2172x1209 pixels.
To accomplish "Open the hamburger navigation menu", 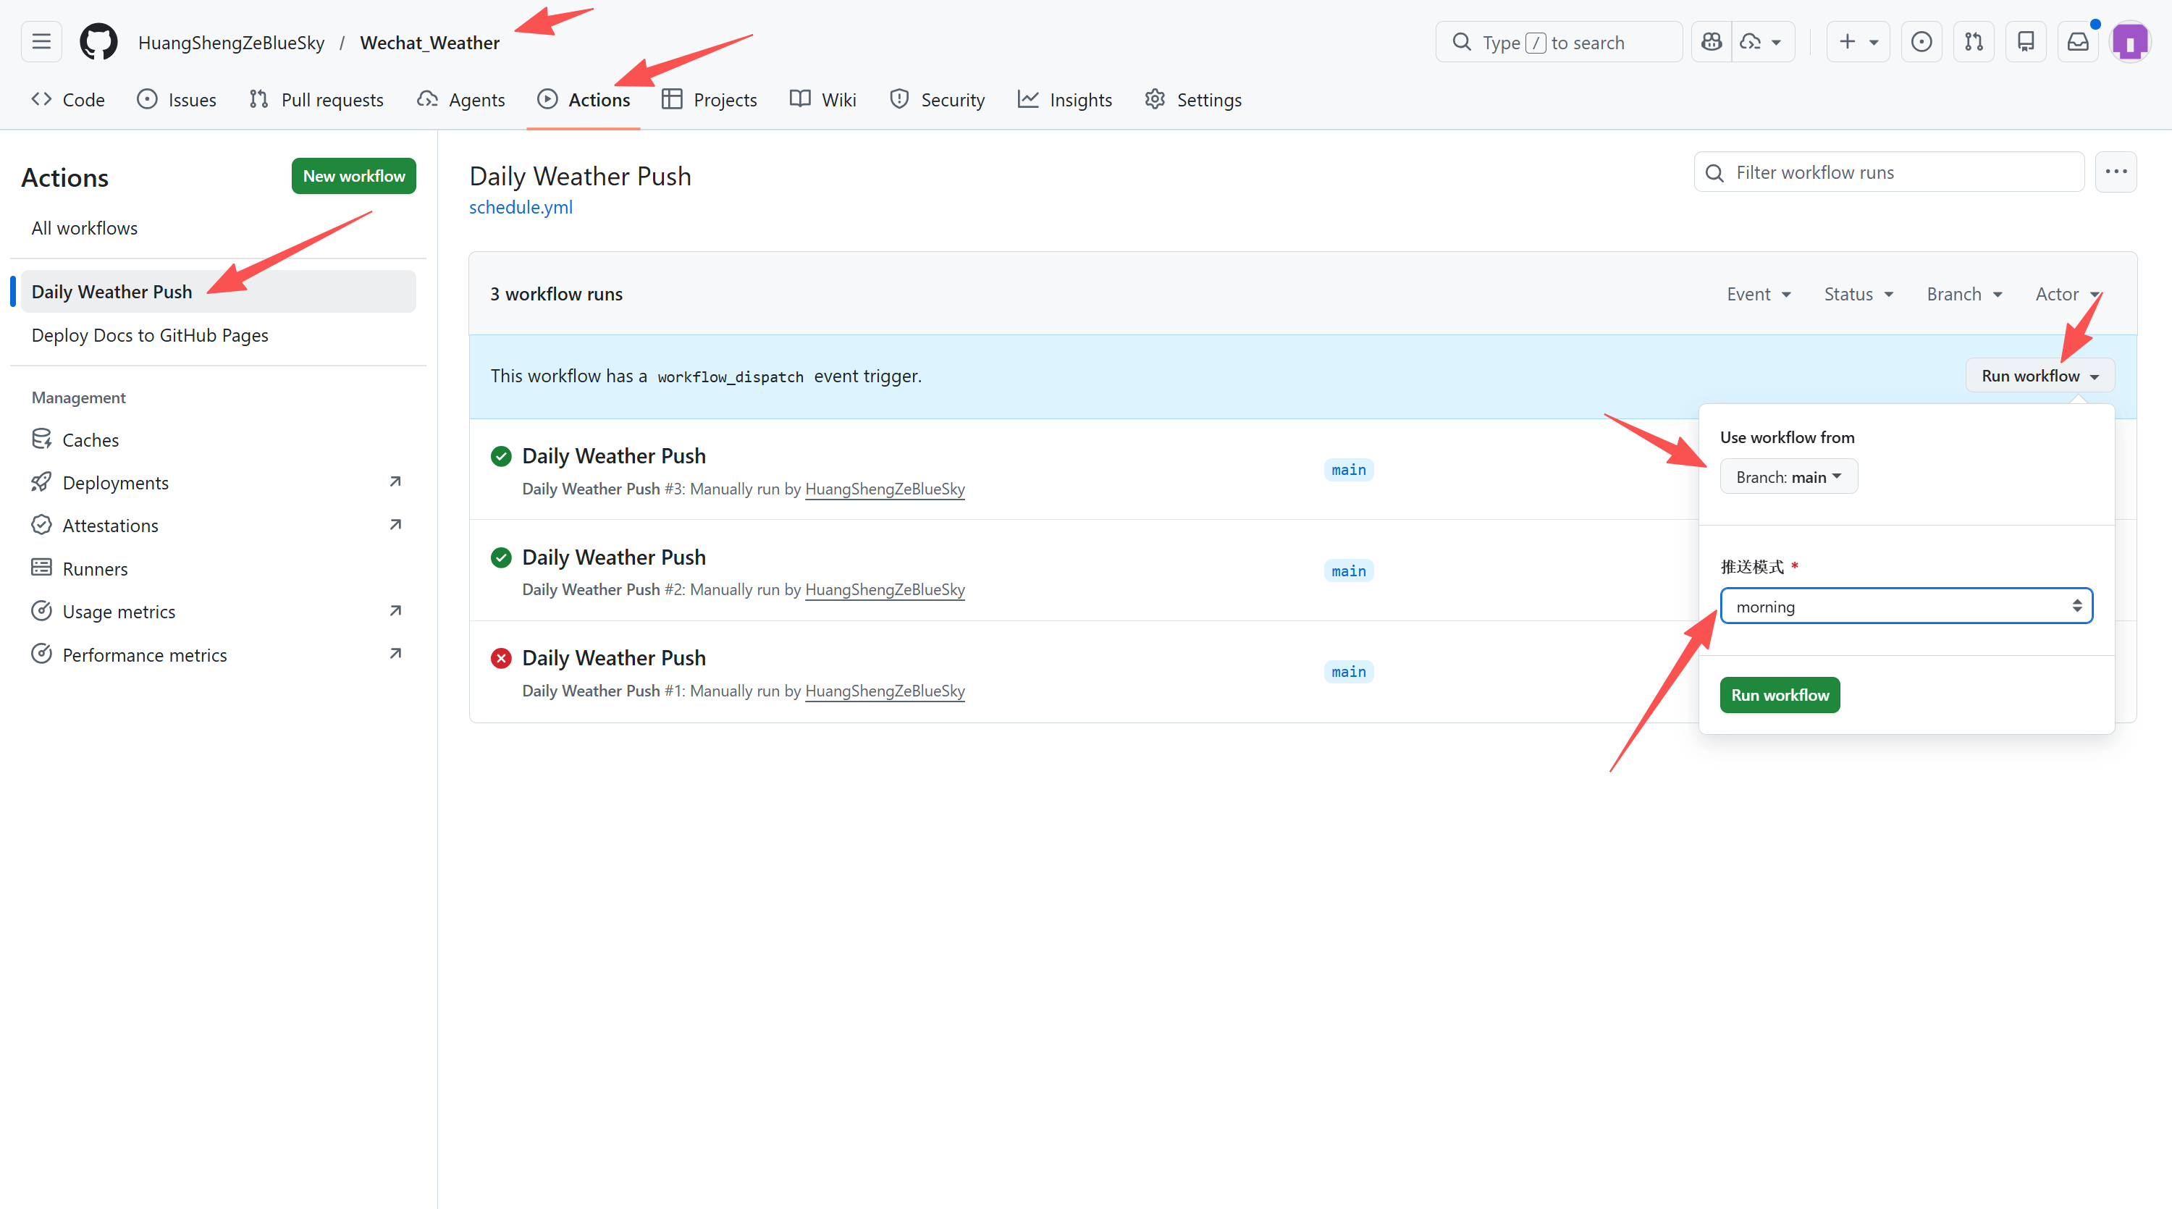I will (x=41, y=42).
